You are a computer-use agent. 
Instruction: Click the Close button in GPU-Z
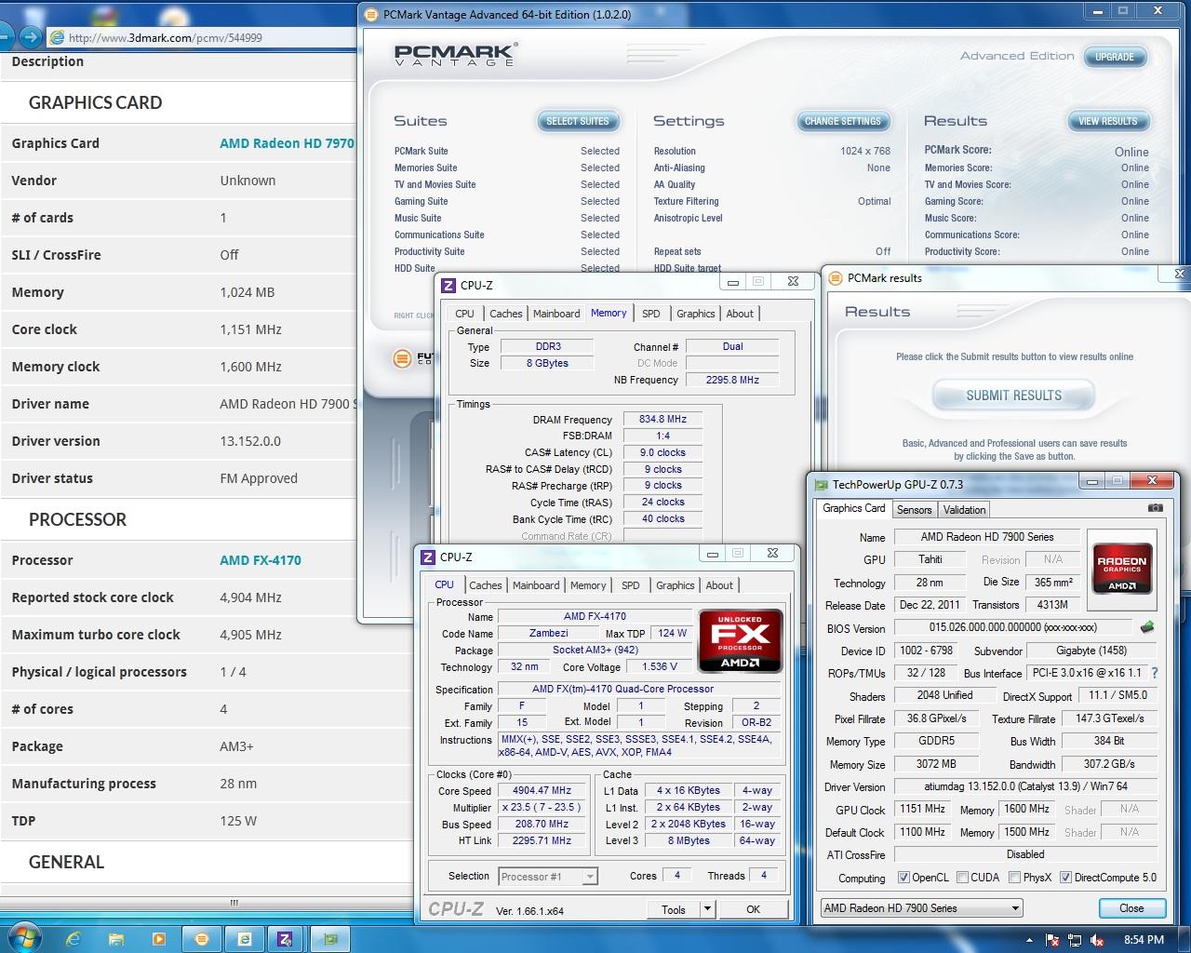pyautogui.click(x=1131, y=908)
